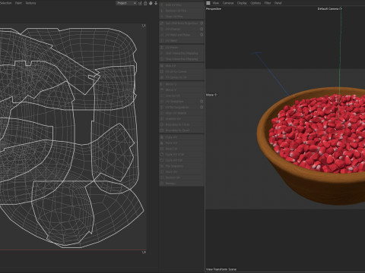Viewport: 365px width, 273px height.
Task: Click the Flip Sequence command
Action: coord(182,166)
